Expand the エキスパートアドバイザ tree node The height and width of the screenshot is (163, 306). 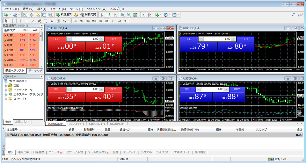[x=6, y=94]
